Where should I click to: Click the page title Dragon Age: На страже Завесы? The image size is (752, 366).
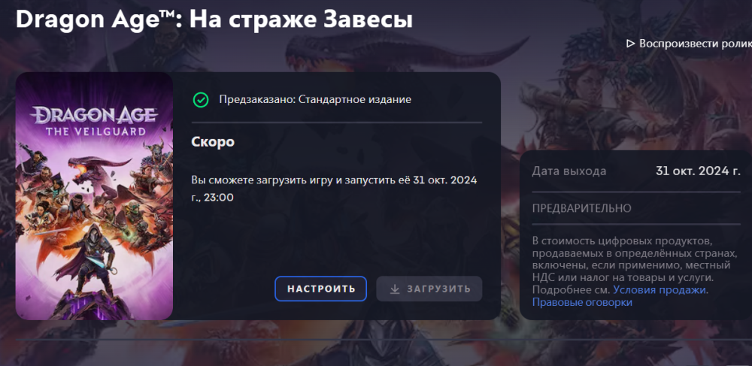click(214, 20)
